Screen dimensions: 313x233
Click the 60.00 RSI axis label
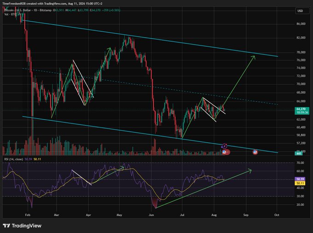tap(301, 171)
